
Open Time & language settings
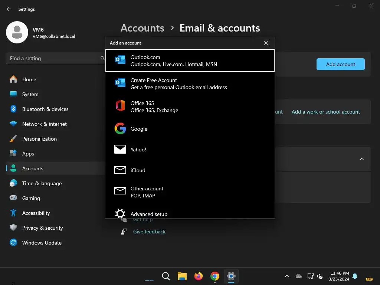click(56, 183)
